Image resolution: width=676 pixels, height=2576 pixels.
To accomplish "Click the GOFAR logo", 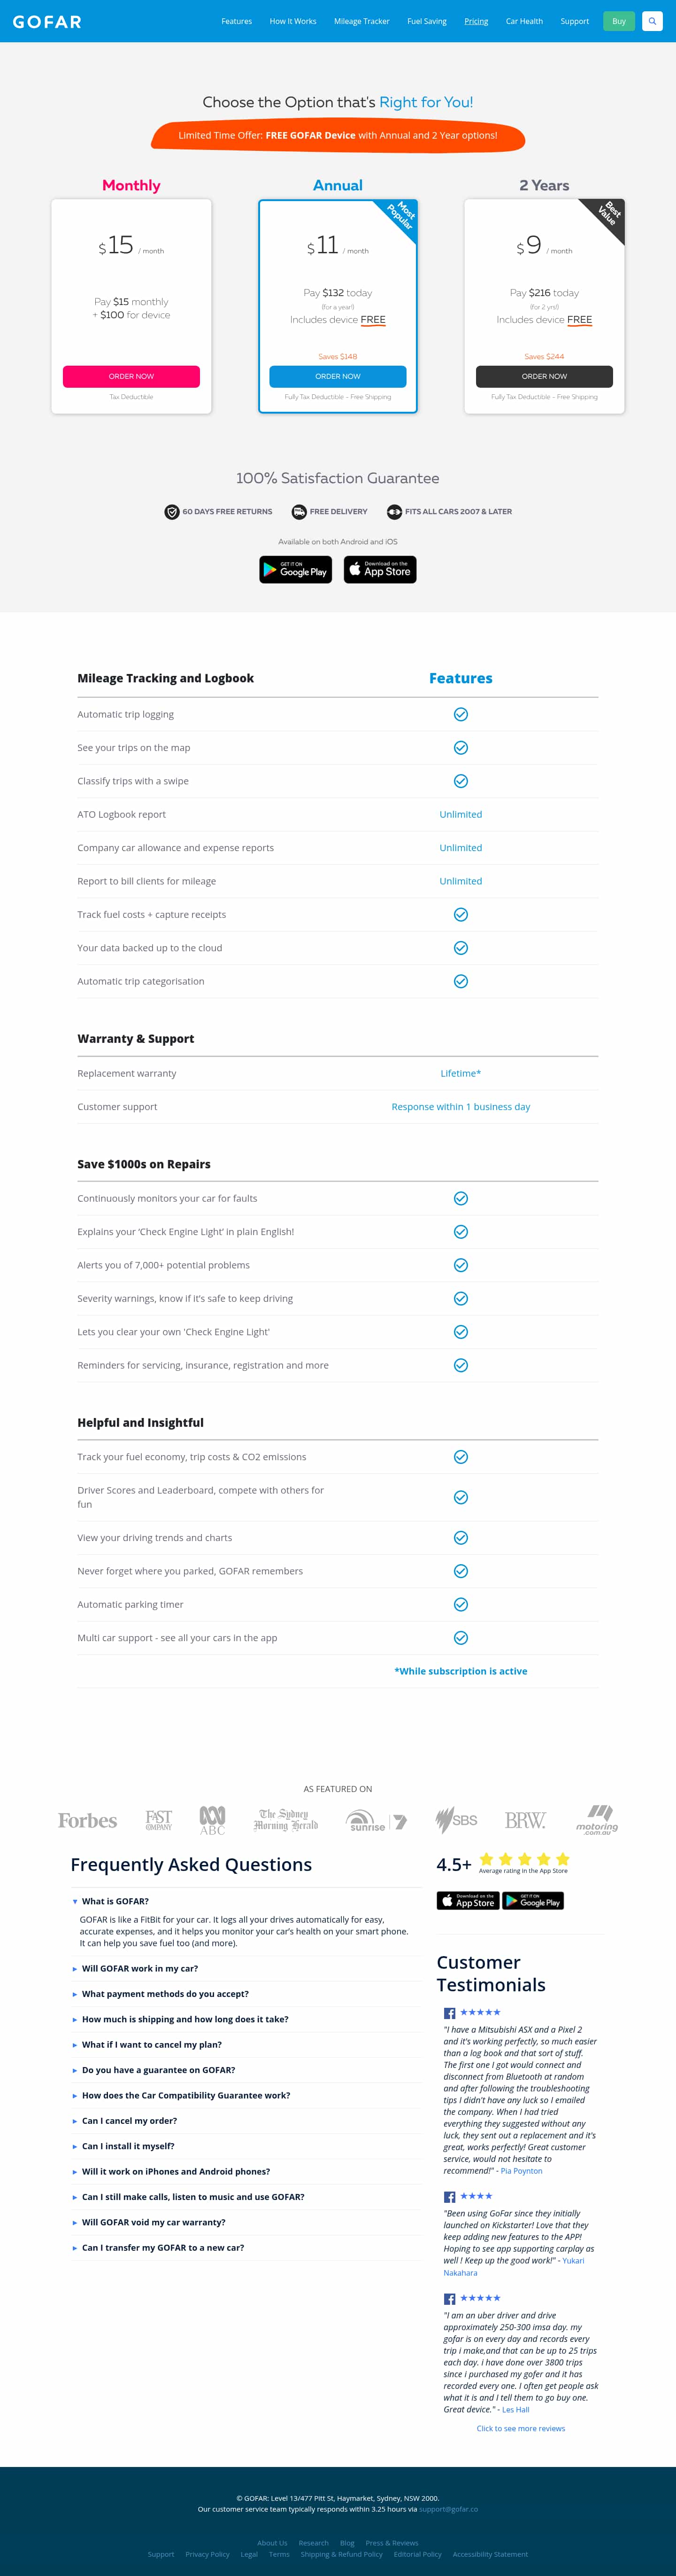I will tap(47, 22).
